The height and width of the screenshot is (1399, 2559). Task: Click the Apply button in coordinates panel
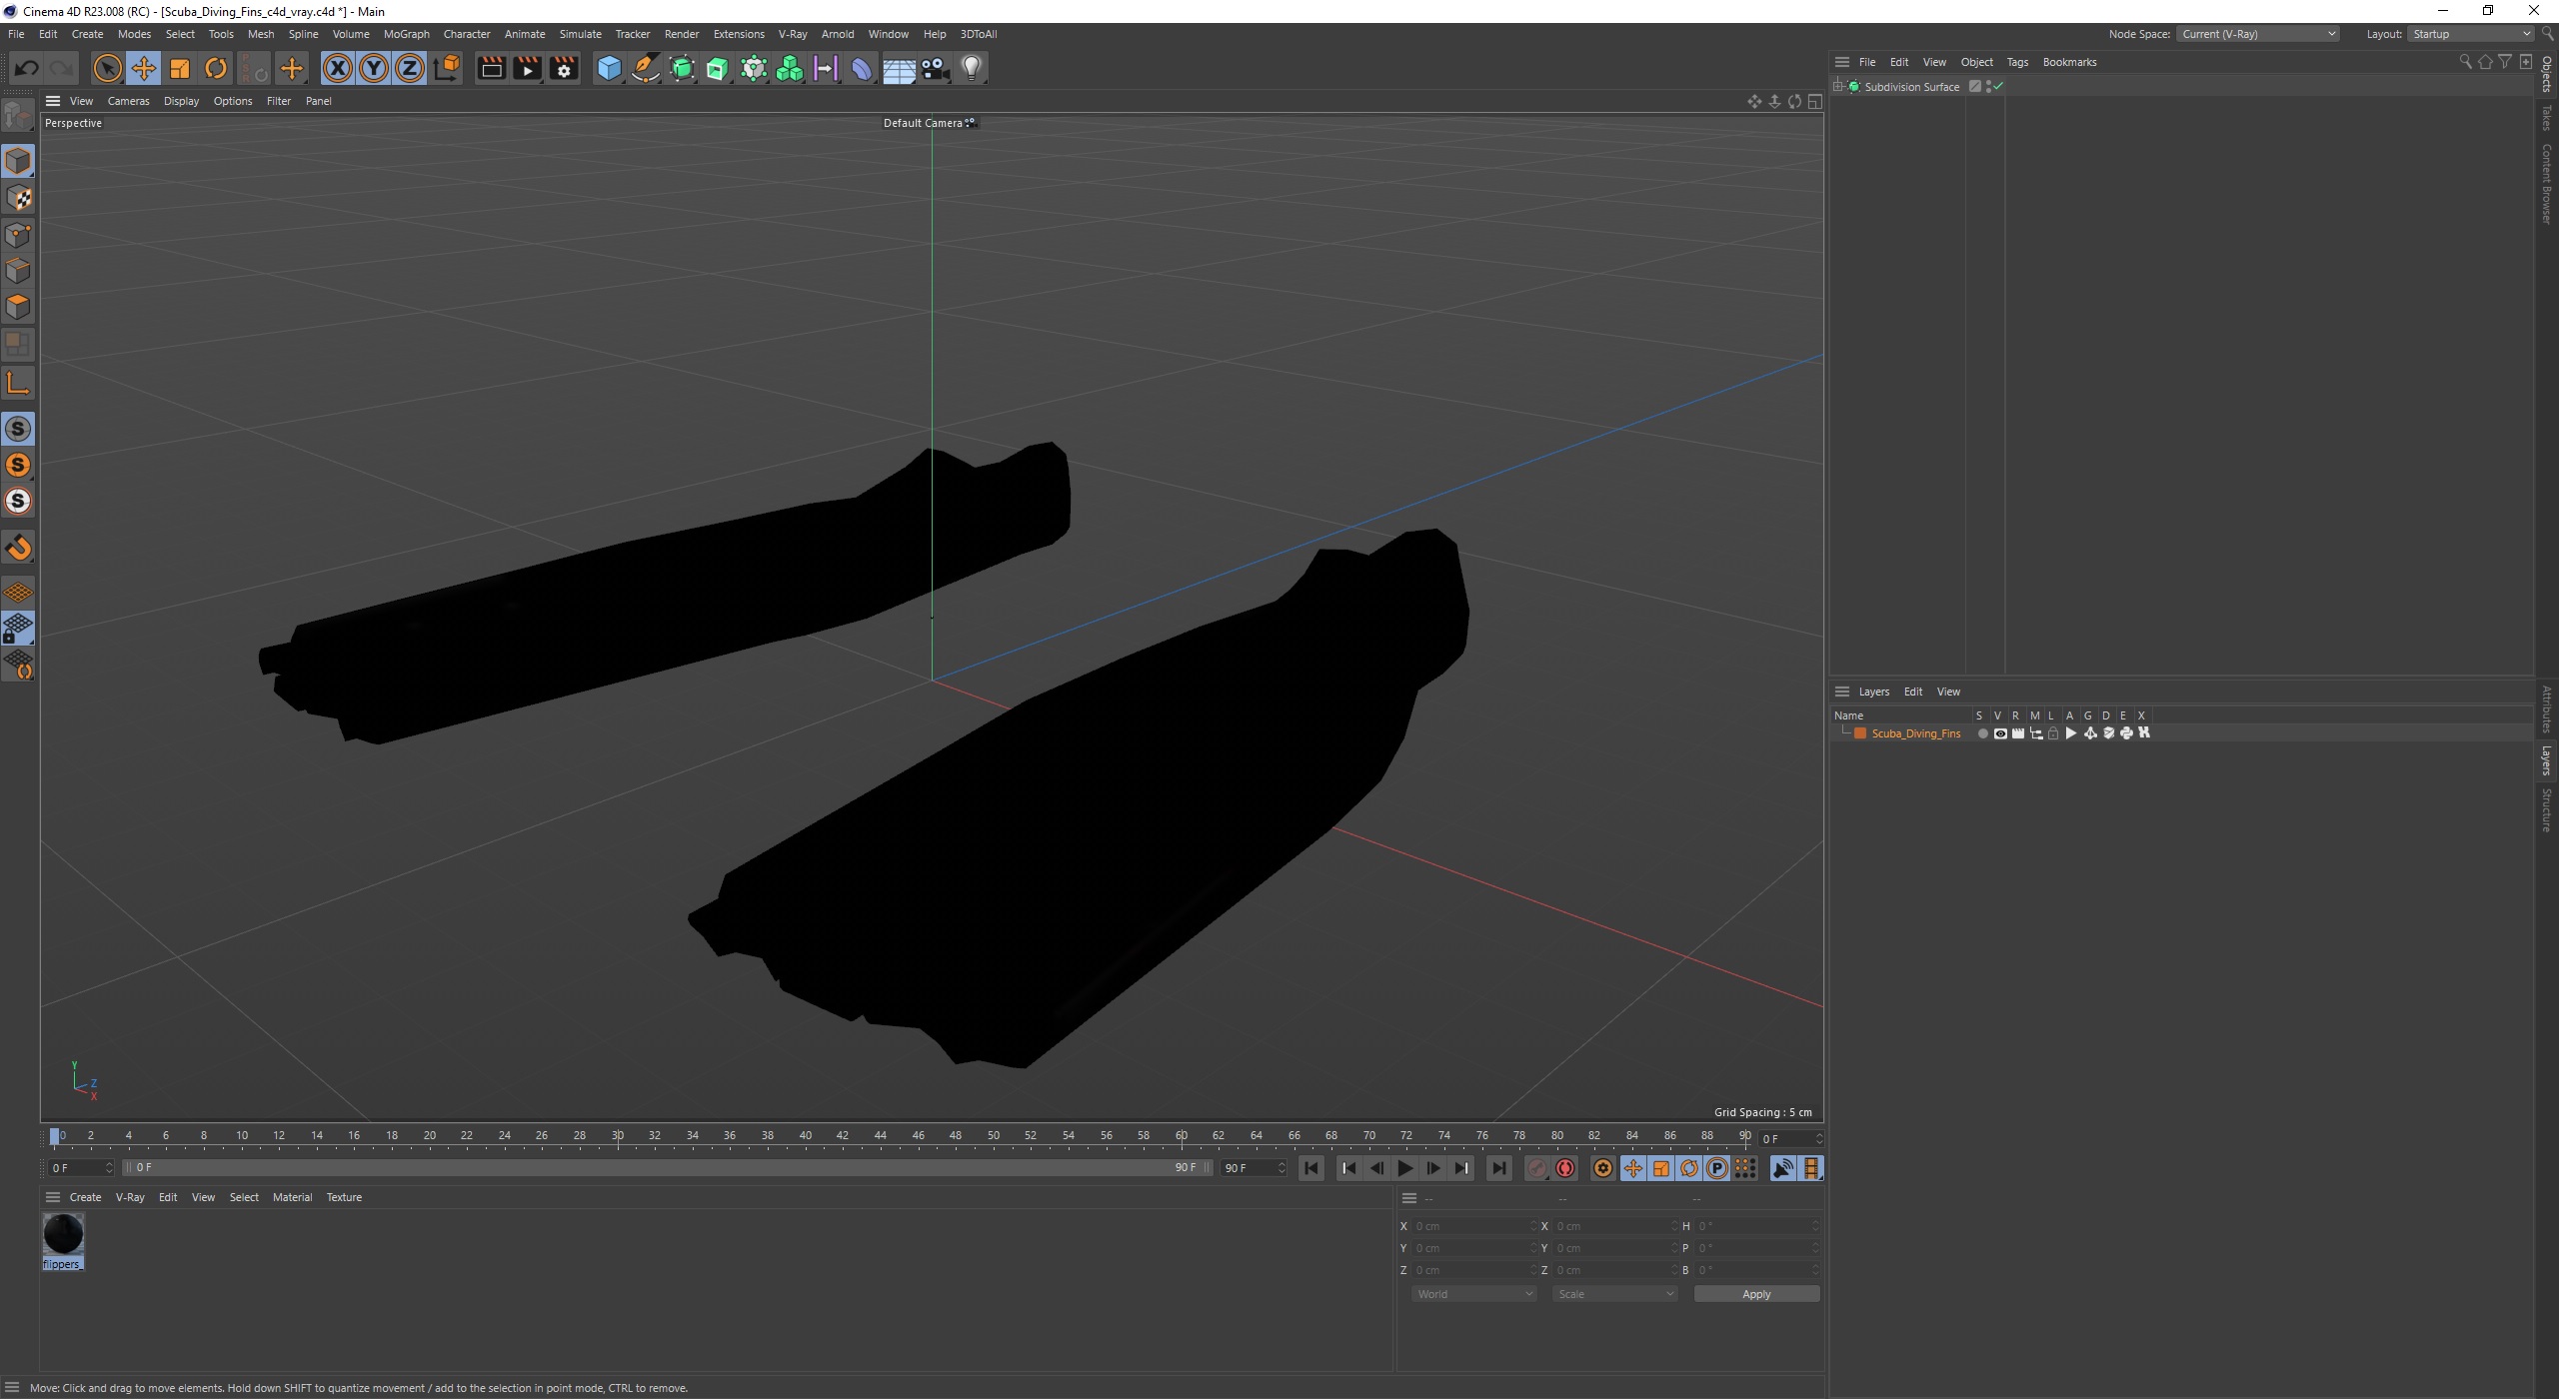pos(1756,1294)
